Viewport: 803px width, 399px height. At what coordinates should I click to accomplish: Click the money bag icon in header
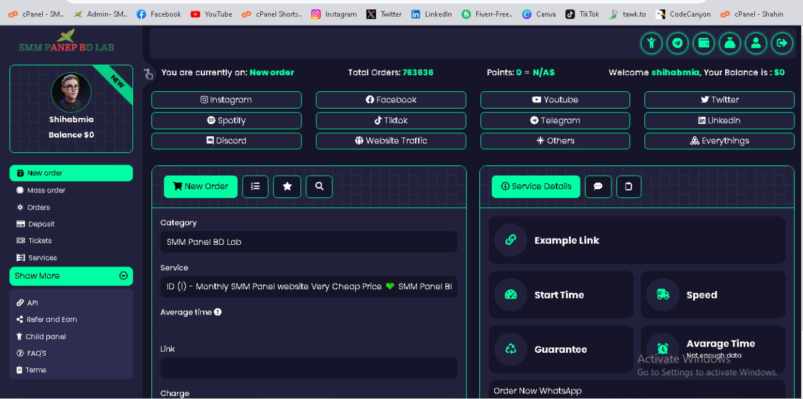click(729, 43)
